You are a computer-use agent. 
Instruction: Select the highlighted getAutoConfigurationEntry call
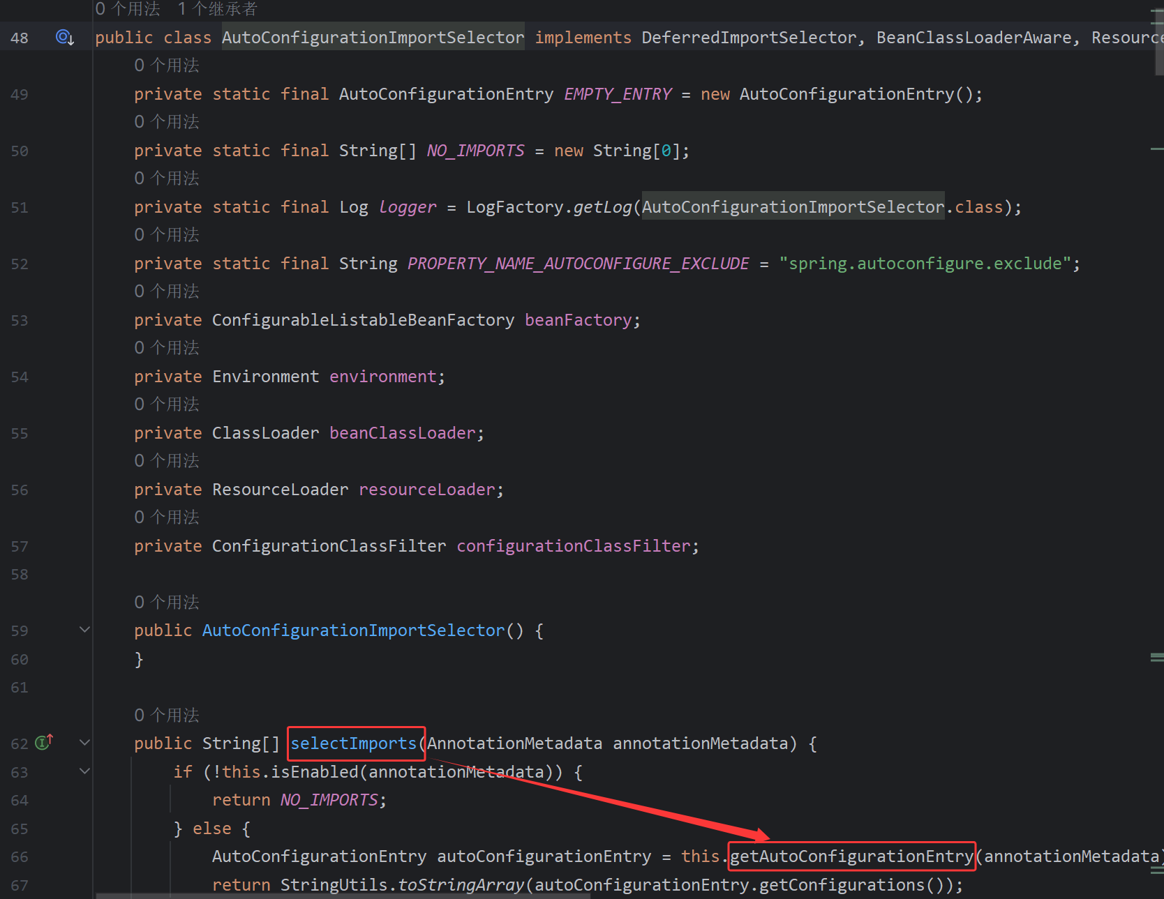(x=851, y=856)
